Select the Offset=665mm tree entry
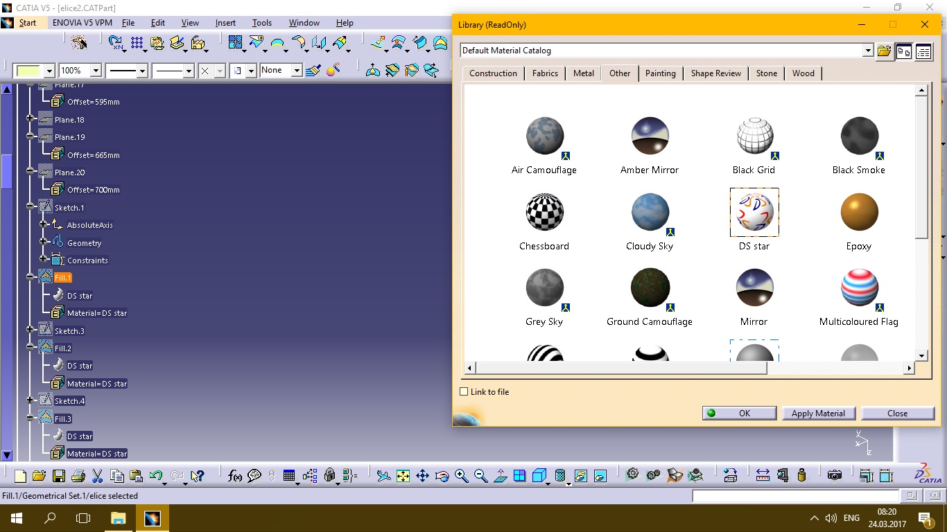This screenshot has height=532, width=947. click(x=93, y=154)
